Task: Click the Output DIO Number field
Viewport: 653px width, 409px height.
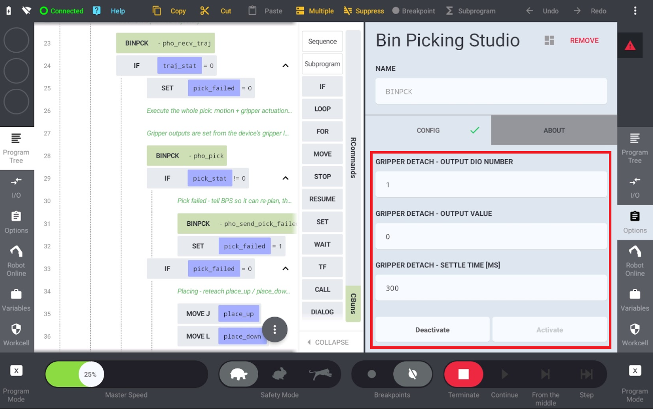Action: coord(491,185)
